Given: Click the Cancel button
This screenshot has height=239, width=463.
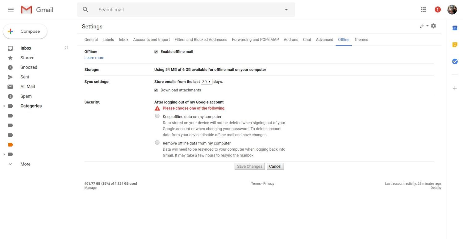Looking at the screenshot, I should click(x=275, y=166).
